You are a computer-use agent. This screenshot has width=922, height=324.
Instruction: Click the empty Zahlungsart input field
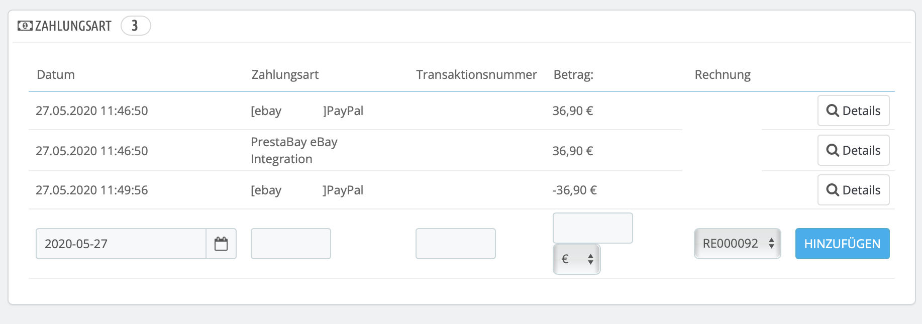[x=290, y=244]
